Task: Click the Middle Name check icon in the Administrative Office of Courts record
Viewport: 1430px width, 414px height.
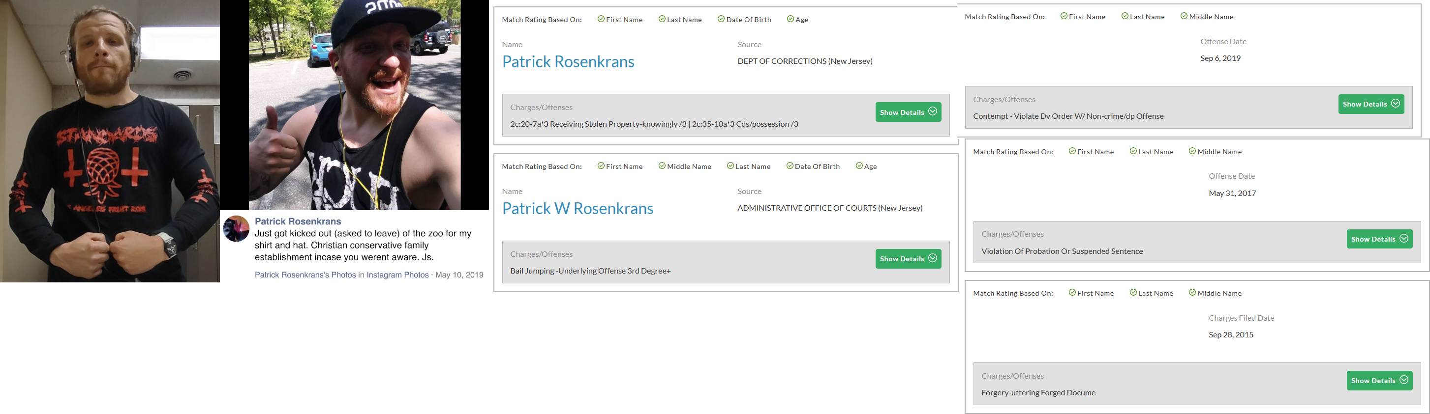Action: click(662, 166)
